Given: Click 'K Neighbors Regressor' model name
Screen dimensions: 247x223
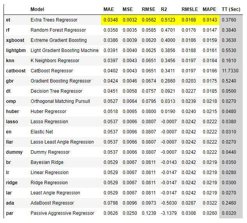Looking at the screenshot, I should click(55, 61).
